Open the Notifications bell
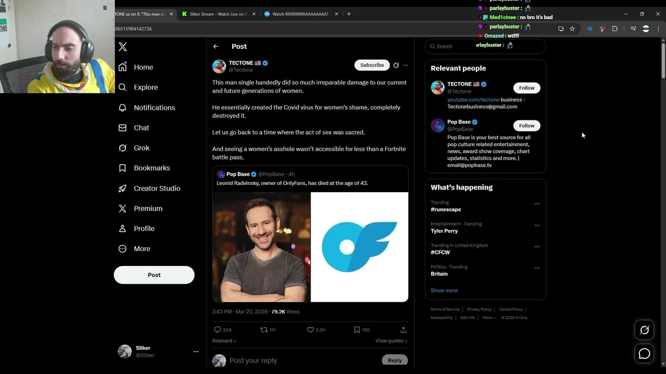The width and height of the screenshot is (666, 374). [x=122, y=108]
